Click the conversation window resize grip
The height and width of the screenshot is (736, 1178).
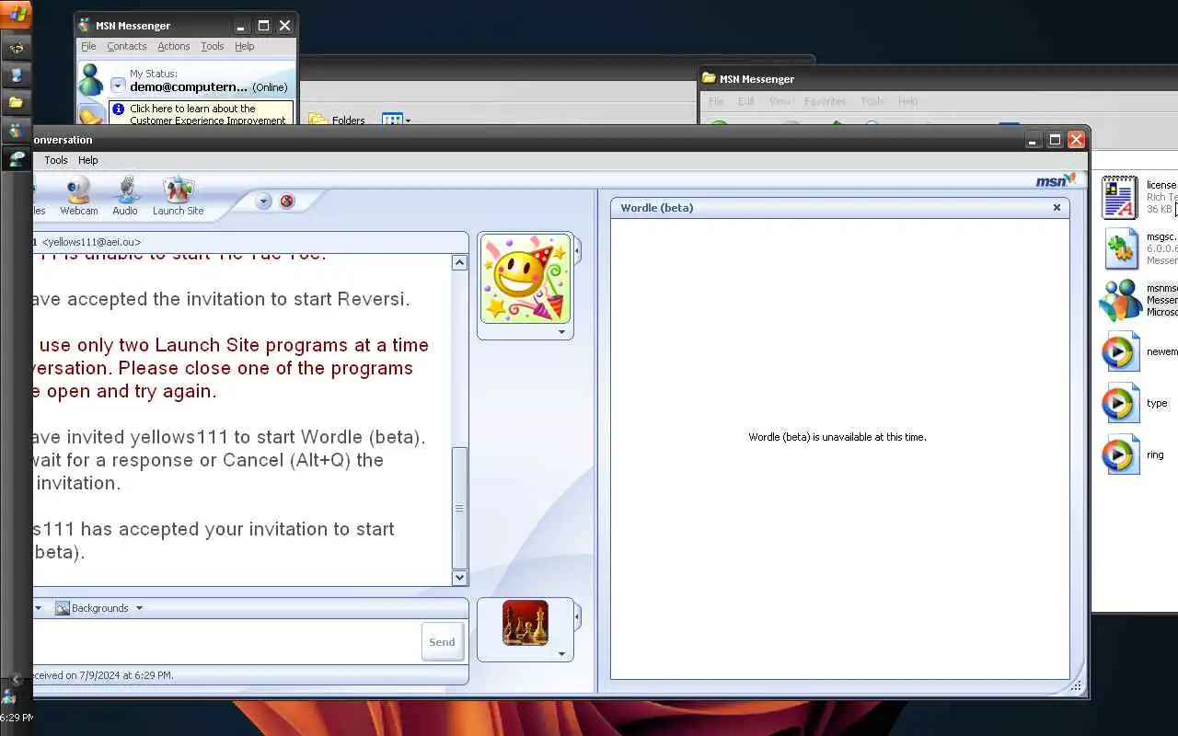(1076, 686)
